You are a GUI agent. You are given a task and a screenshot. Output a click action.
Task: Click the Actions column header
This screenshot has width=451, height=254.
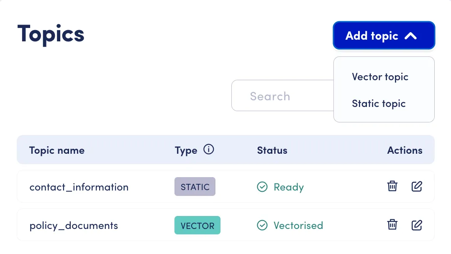[x=405, y=150]
